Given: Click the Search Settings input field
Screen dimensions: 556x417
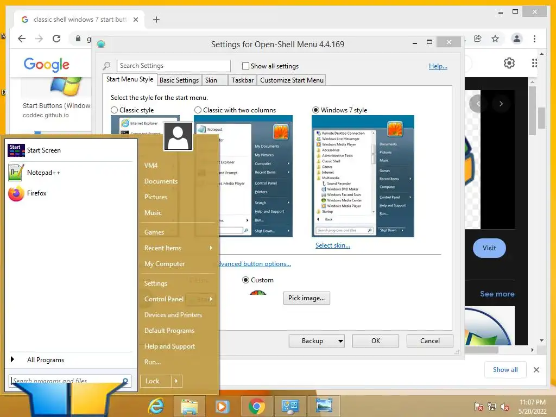Looking at the screenshot, I should [173, 66].
